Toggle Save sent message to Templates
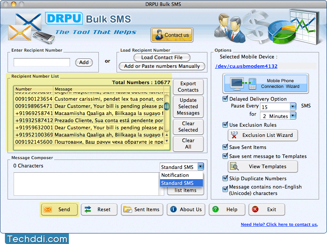This screenshot has height=244, width=327. point(225,156)
